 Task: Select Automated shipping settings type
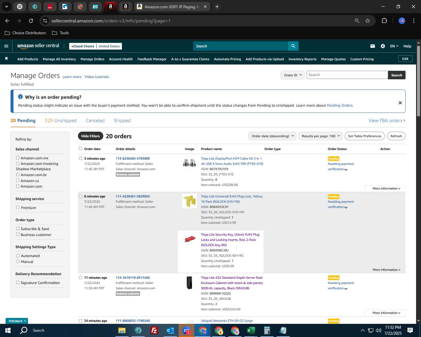click(18, 256)
